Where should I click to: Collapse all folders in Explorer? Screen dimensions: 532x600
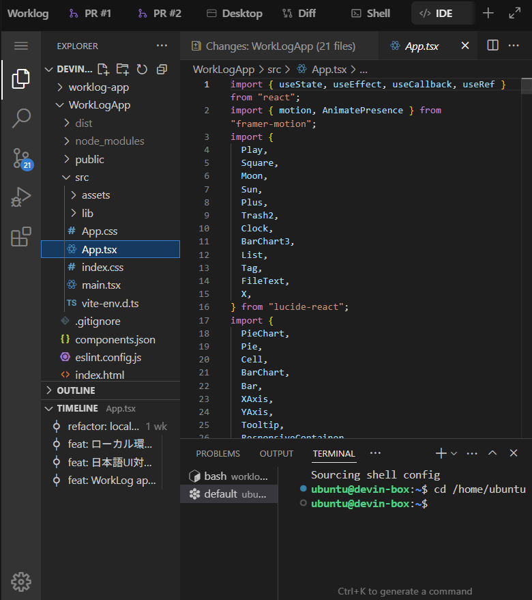(162, 69)
